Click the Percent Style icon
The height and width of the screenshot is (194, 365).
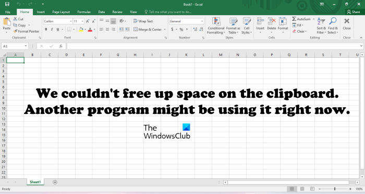181,29
